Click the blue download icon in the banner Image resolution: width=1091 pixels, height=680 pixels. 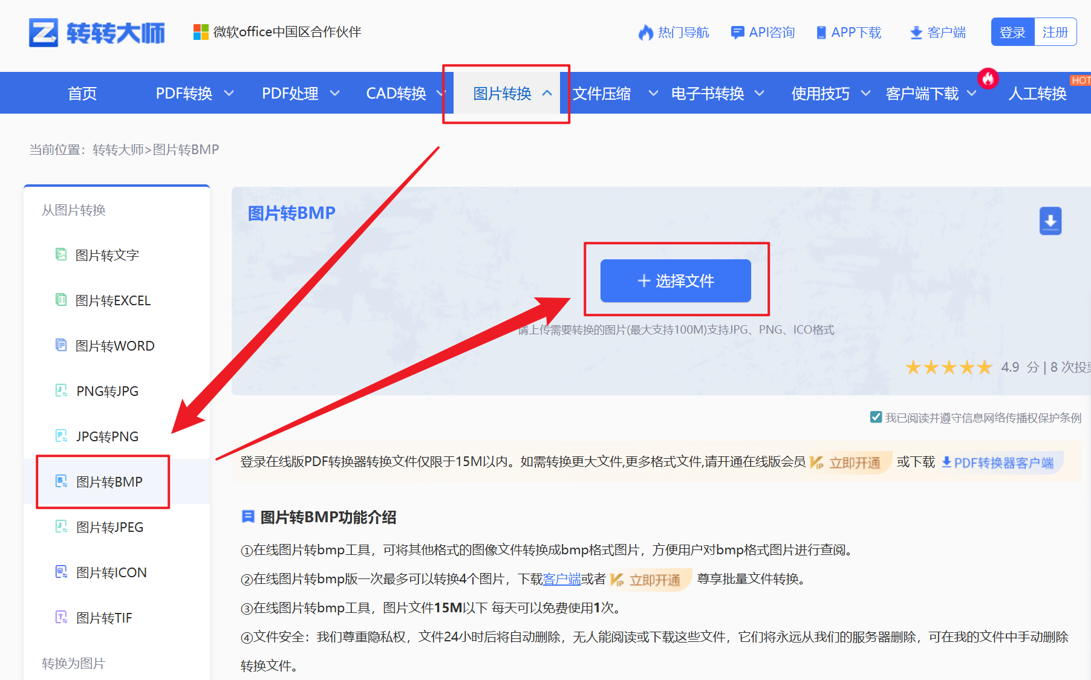pos(1050,221)
